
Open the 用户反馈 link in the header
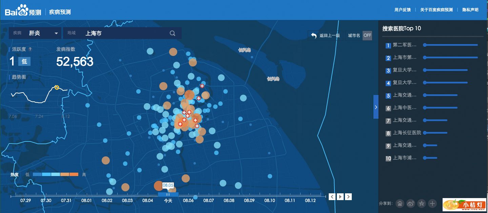(x=403, y=10)
